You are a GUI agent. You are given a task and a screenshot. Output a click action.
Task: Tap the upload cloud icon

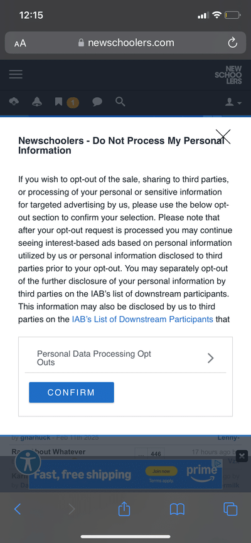14,102
